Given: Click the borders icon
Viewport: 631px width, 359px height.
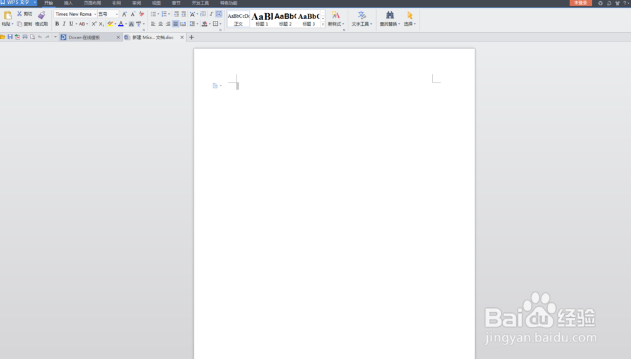Looking at the screenshot, I should (215, 24).
